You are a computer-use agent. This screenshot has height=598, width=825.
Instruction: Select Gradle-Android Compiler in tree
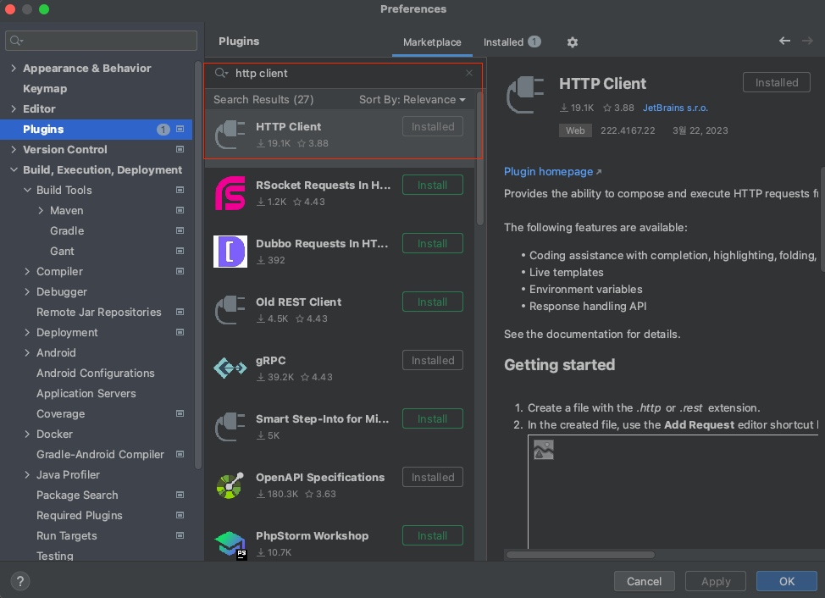(x=100, y=454)
